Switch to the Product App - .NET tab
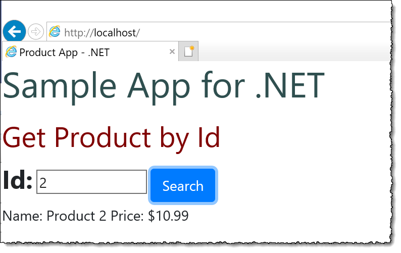 pos(90,52)
